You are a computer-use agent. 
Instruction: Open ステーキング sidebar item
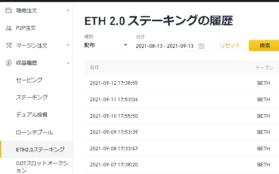coord(32,97)
